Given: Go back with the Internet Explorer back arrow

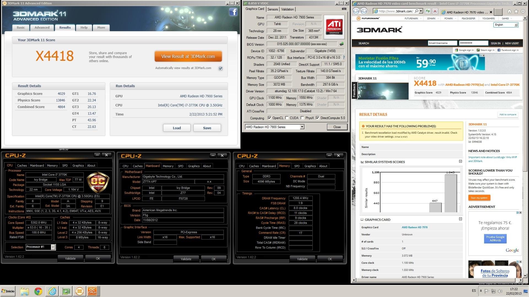Looking at the screenshot, I should [356, 11].
